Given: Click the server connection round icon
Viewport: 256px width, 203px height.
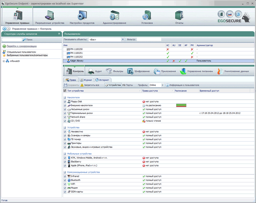Looking at the screenshot, I should (221, 14).
